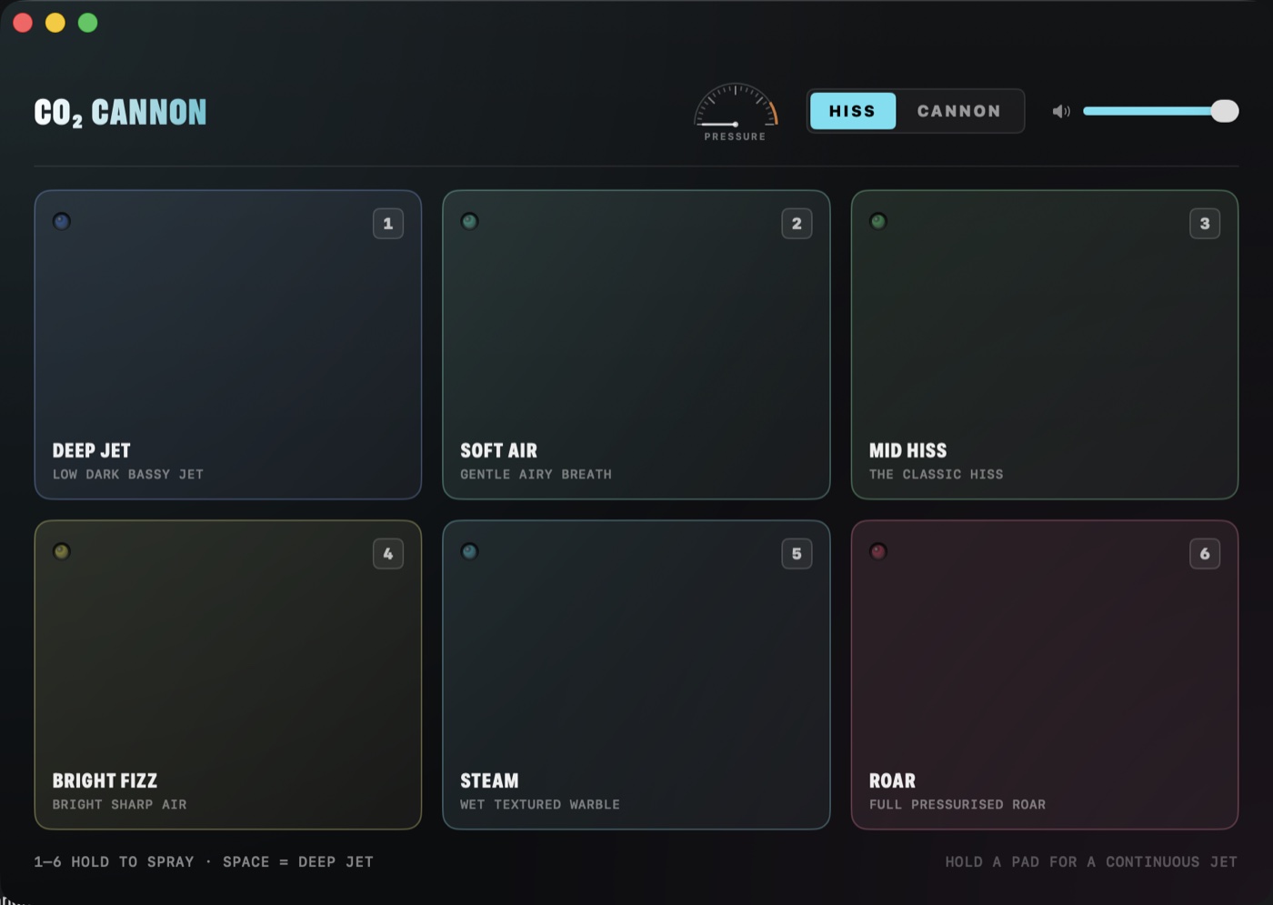1273x905 pixels.
Task: Click the green indicator LED on Mid Hiss
Action: tap(877, 221)
